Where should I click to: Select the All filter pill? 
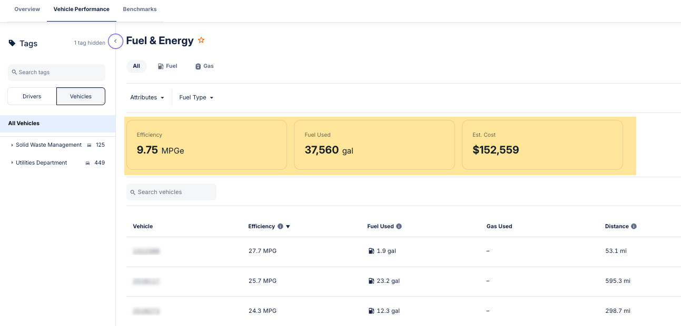click(x=136, y=66)
